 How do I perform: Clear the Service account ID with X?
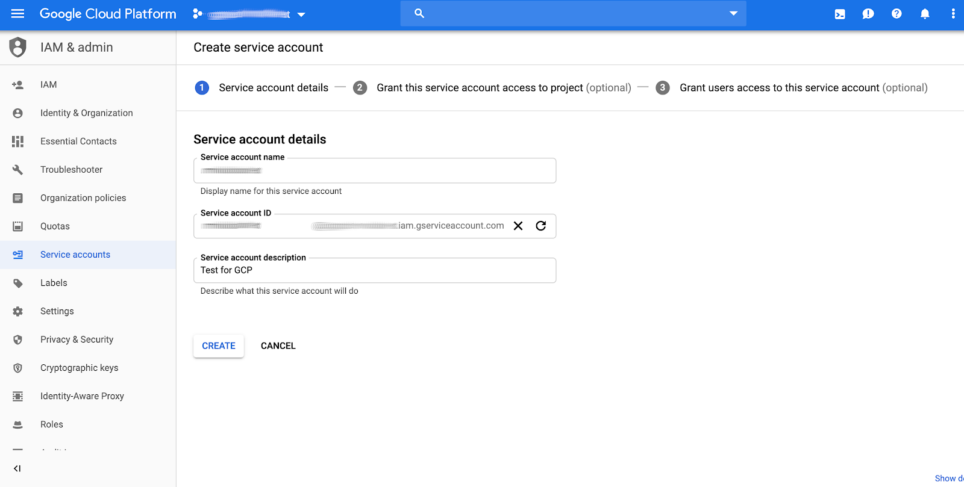(x=518, y=226)
